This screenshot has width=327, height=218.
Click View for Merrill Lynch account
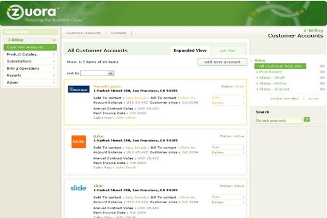(228, 97)
